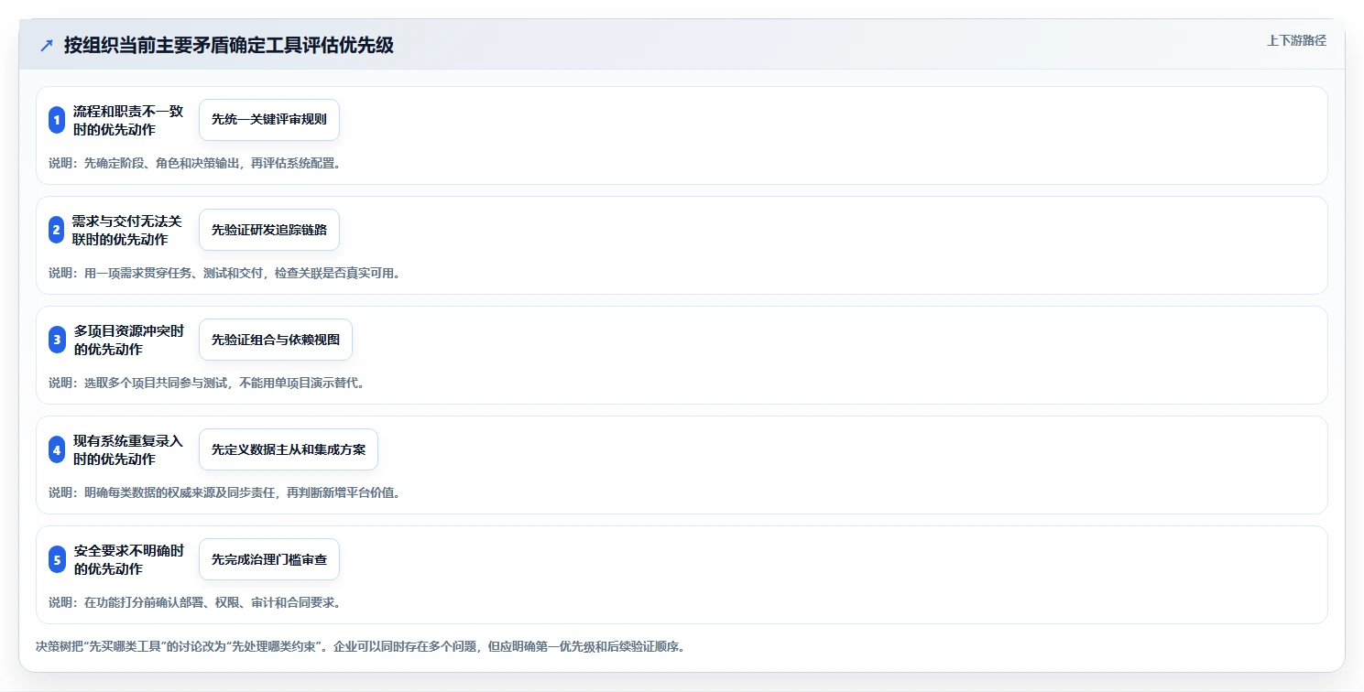
Task: Click the arrow icon beside the heading
Action: (x=47, y=46)
